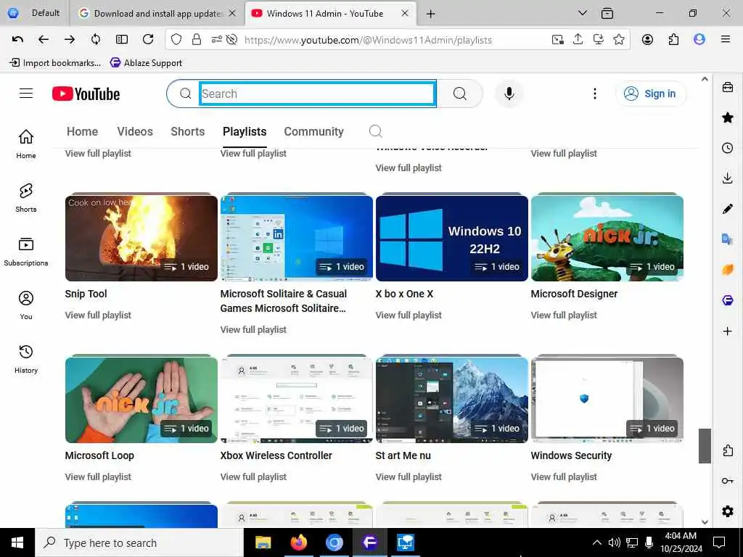
Task: Open the settings gear in right sidebar
Action: click(727, 511)
